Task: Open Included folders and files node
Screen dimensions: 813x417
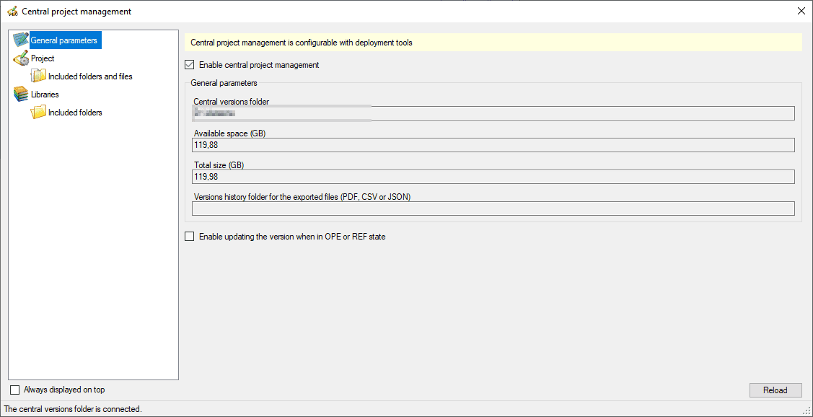Action: (x=90, y=76)
